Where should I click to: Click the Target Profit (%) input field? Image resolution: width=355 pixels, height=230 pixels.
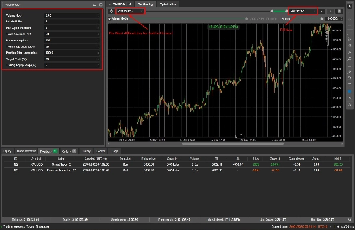click(72, 59)
